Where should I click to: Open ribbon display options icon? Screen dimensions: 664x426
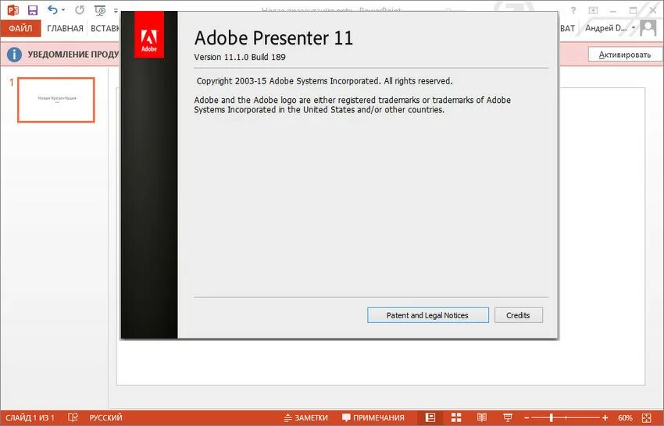(x=593, y=10)
